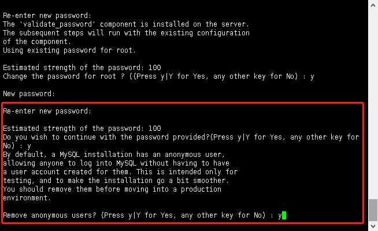Click the empty scrollbar track above the thumb
The height and width of the screenshot is (231, 378).
[x=373, y=104]
